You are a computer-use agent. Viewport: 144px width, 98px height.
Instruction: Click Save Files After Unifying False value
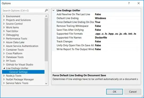[x=98, y=30]
